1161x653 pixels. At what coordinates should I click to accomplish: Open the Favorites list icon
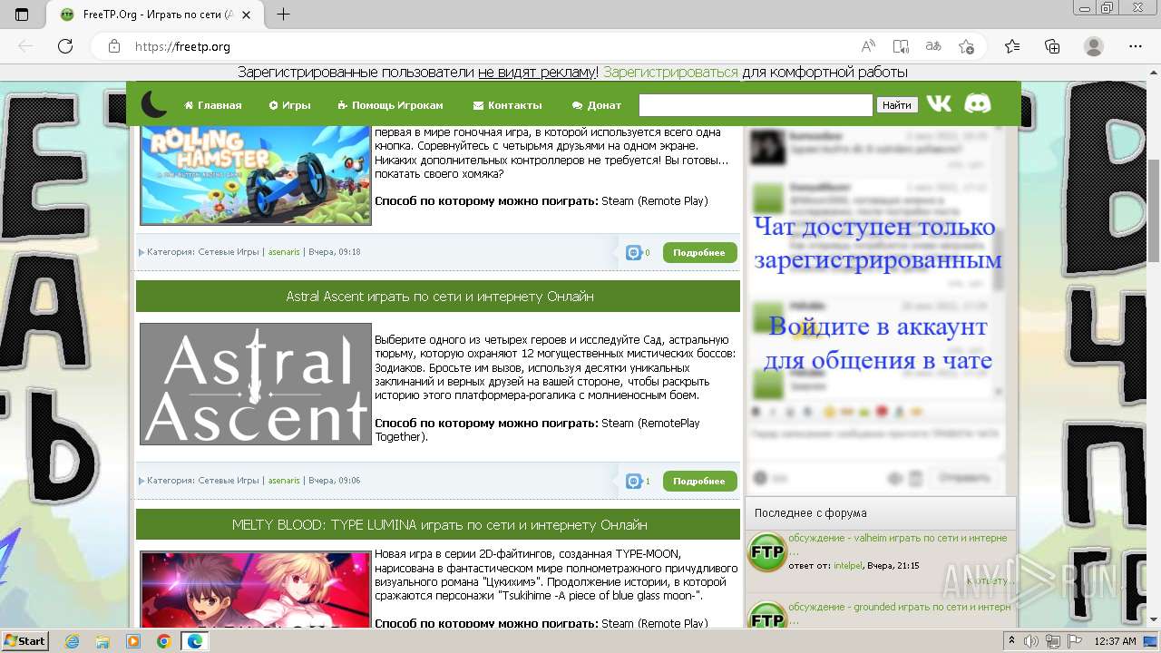[1012, 46]
